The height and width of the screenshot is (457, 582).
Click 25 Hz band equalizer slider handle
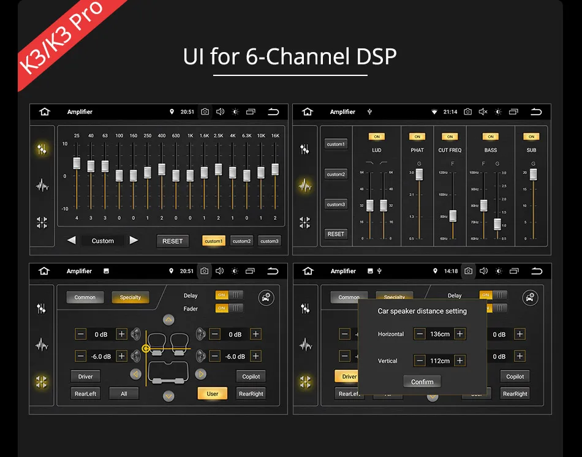tap(77, 164)
